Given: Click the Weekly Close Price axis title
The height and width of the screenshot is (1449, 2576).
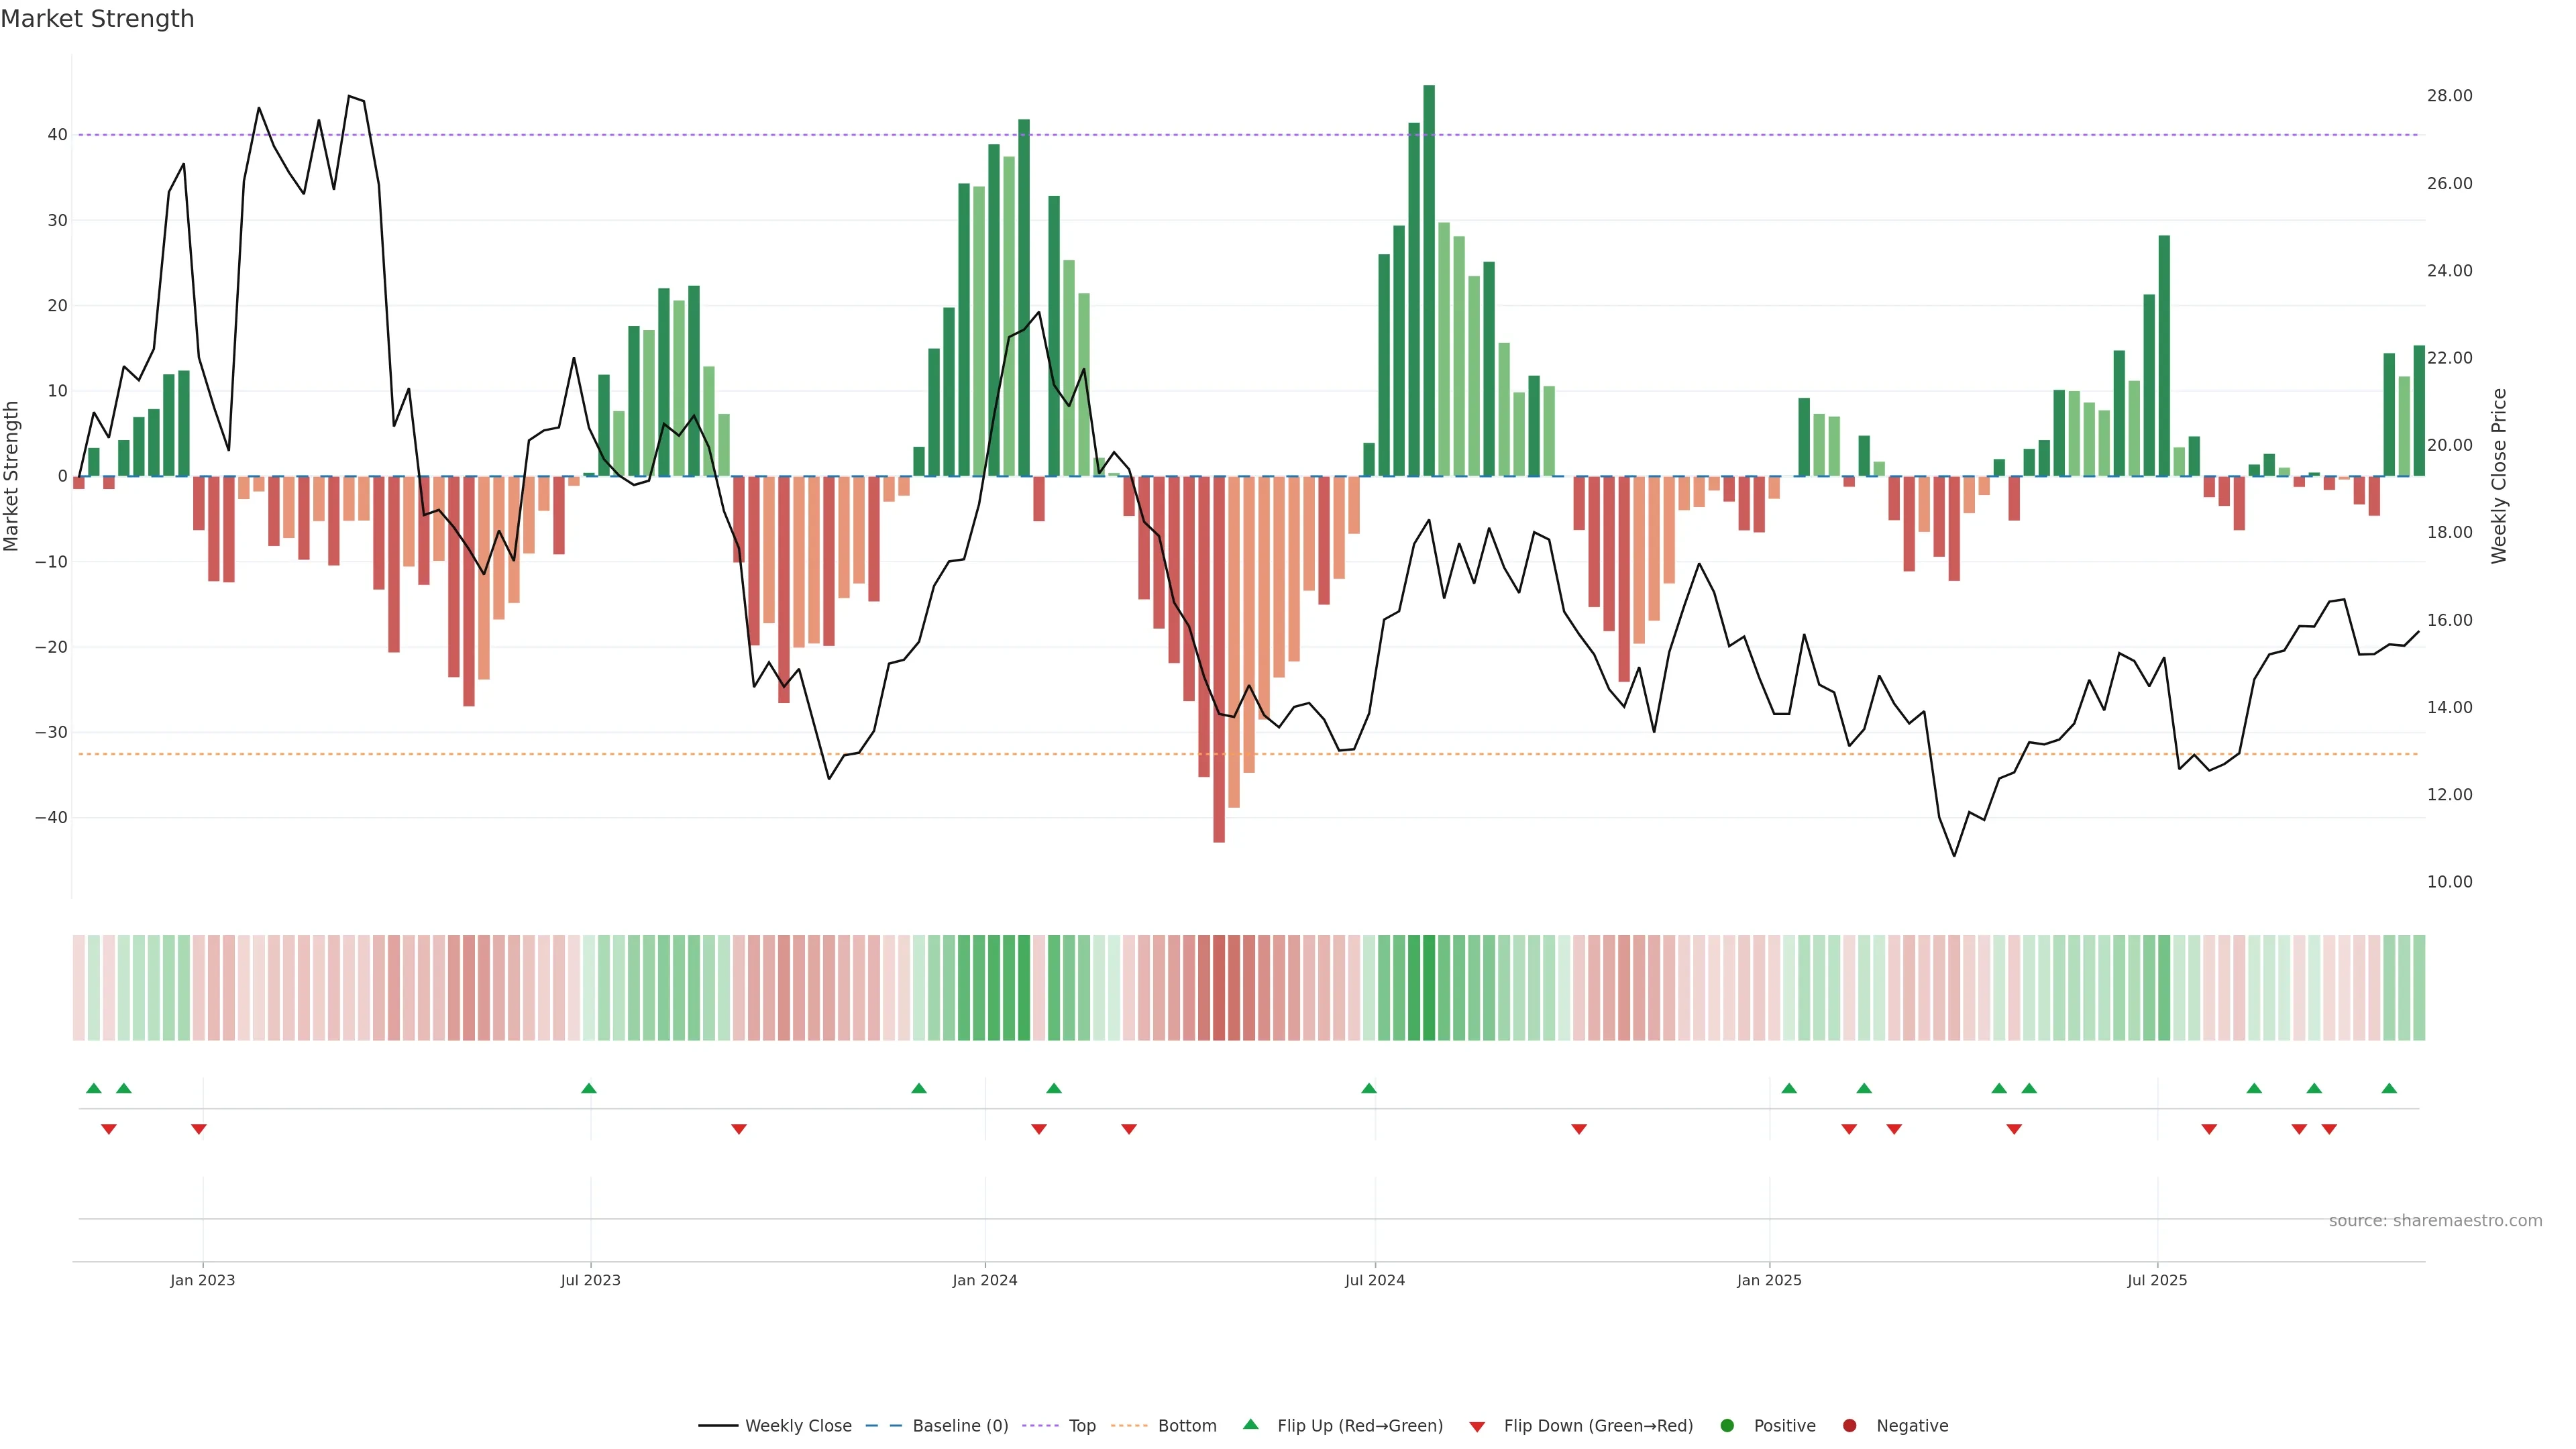Looking at the screenshot, I should (2499, 476).
